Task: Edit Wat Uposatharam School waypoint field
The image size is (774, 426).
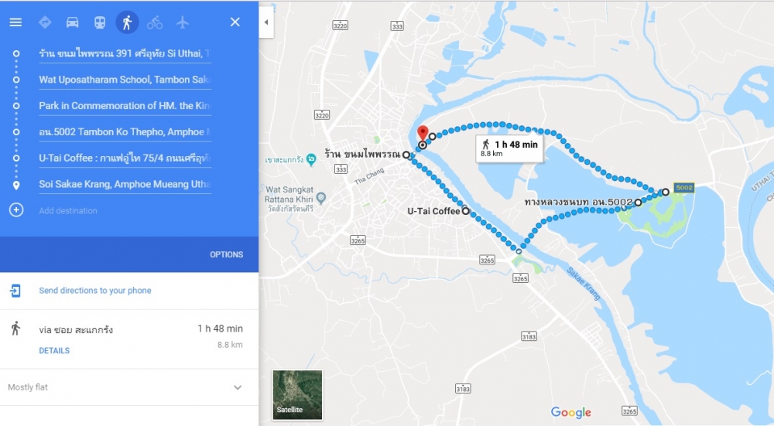Action: tap(125, 80)
